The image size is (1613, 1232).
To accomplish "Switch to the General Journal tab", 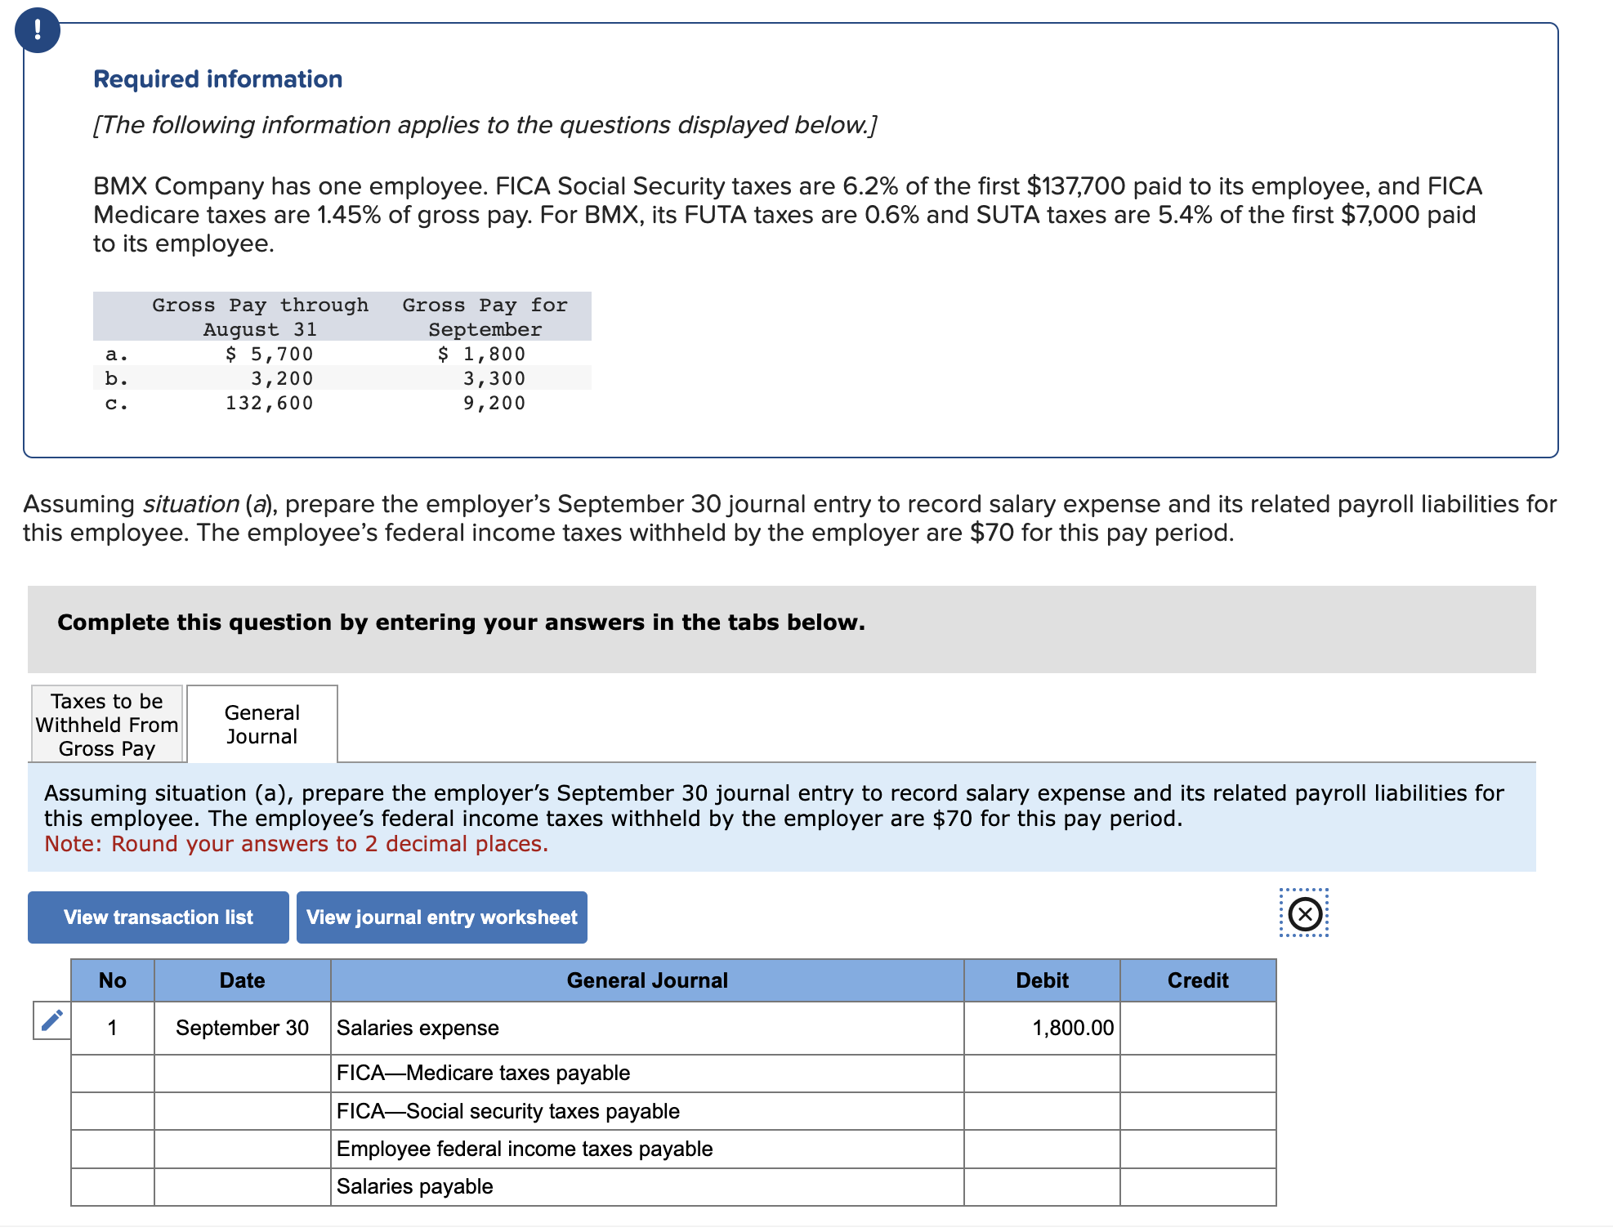I will [x=261, y=725].
